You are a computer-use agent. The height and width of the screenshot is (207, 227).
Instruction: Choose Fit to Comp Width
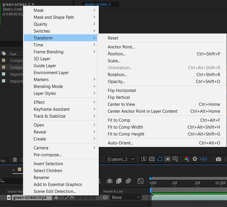pyautogui.click(x=125, y=127)
